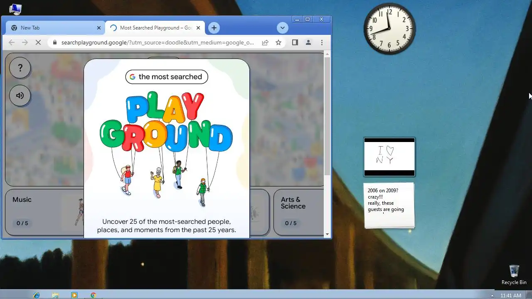Open the Recycle Bin
This screenshot has height=299, width=532.
coord(514,274)
